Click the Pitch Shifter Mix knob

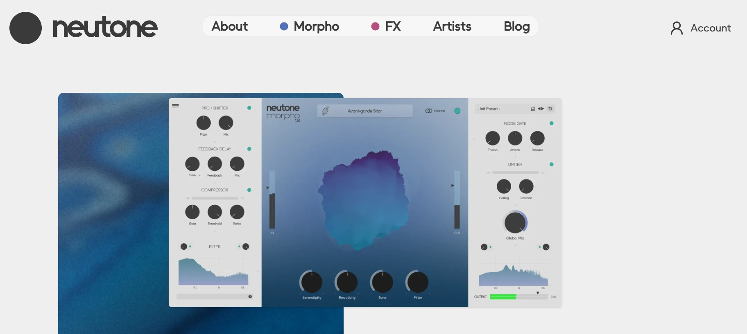(x=226, y=123)
